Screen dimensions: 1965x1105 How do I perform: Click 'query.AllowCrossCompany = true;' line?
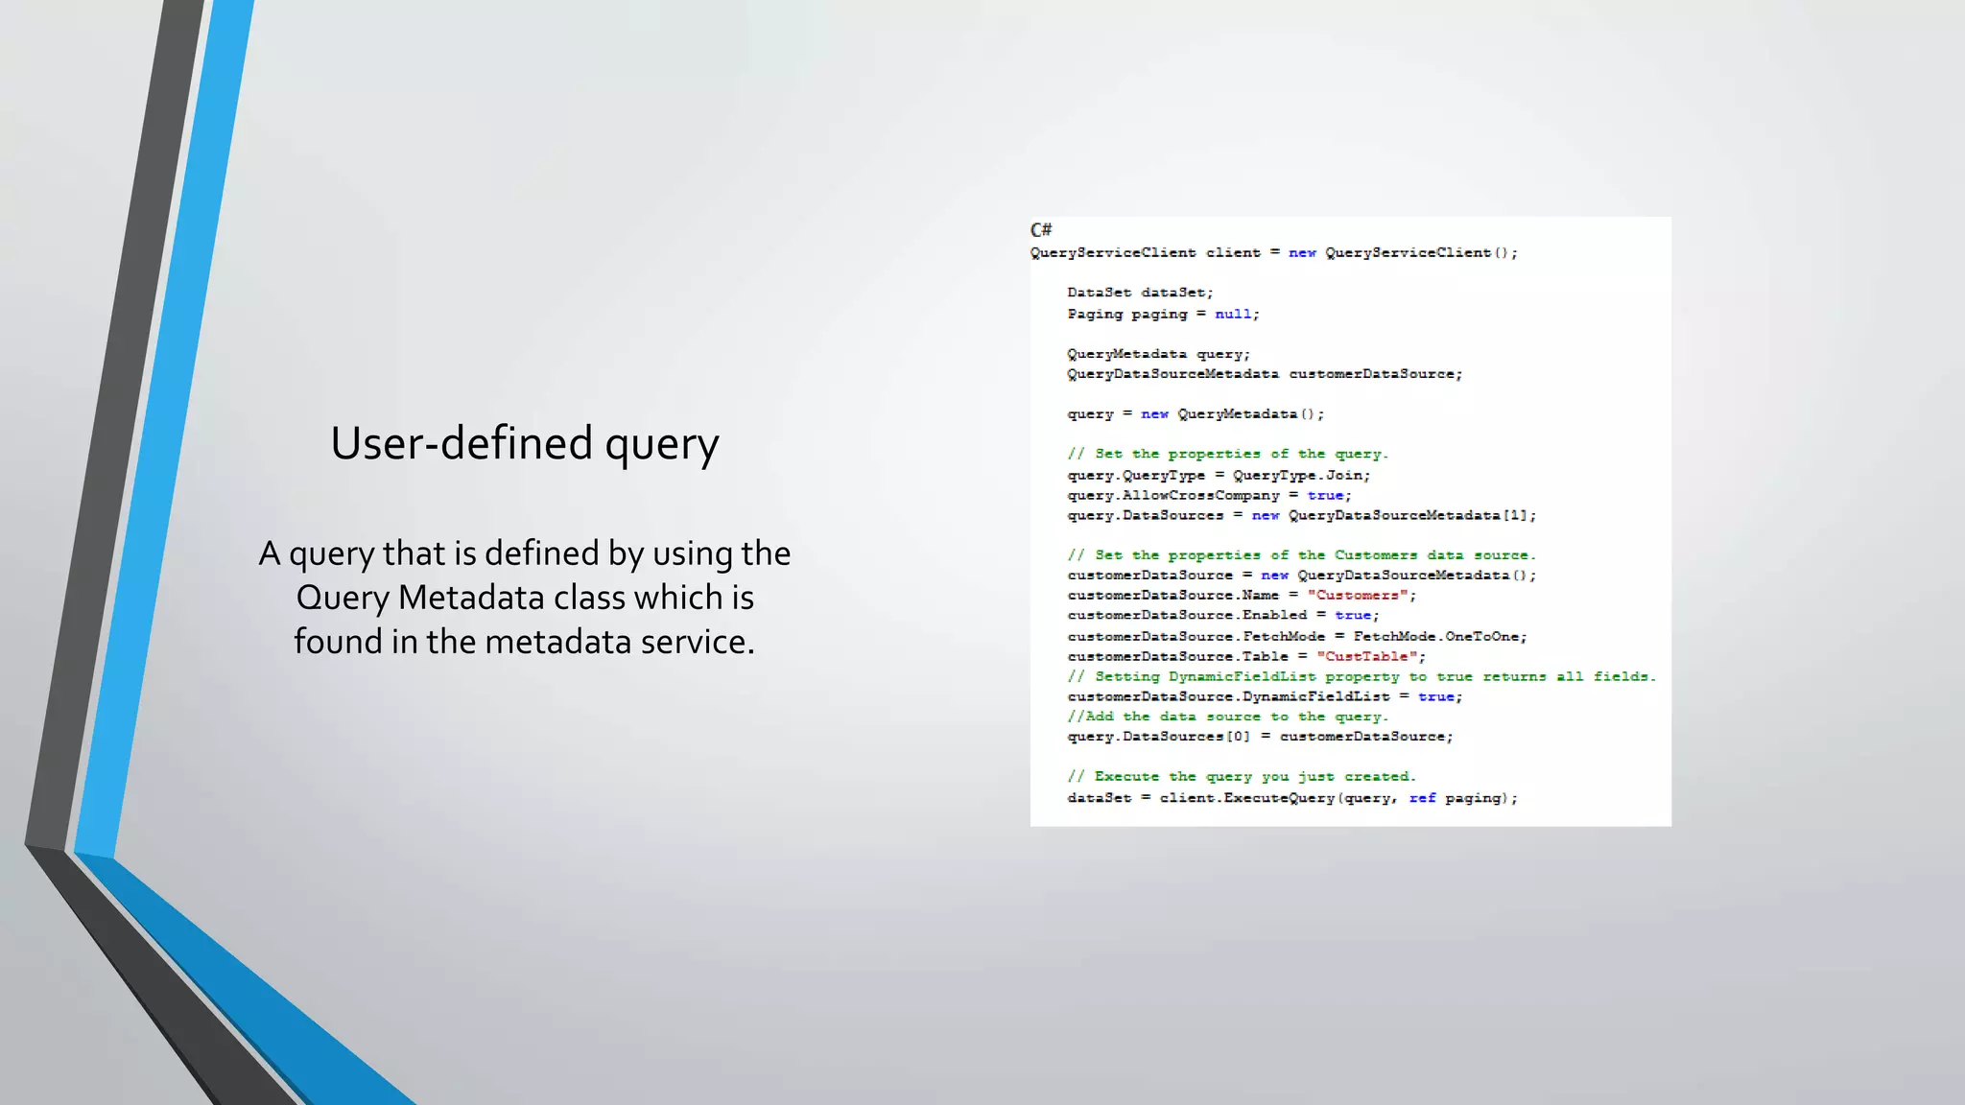[x=1210, y=495]
